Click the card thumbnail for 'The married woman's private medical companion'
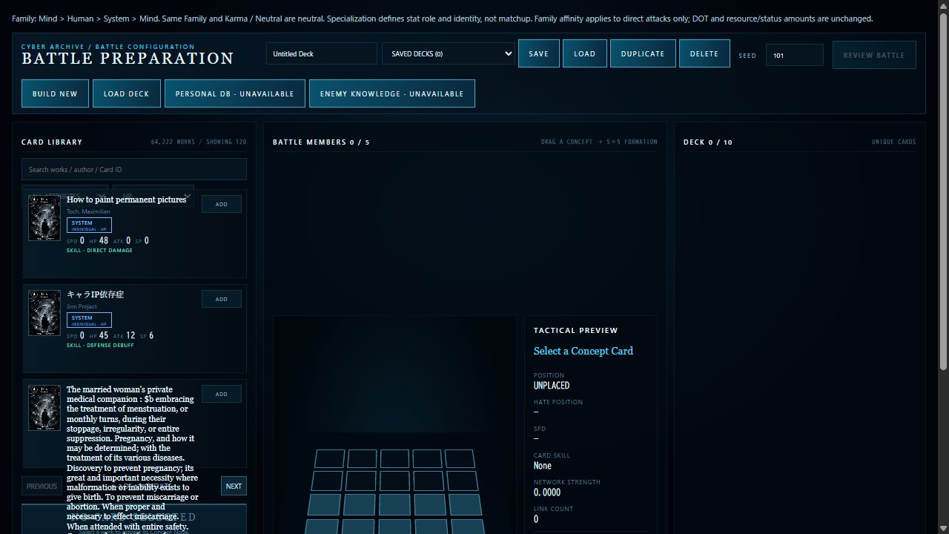 [44, 408]
